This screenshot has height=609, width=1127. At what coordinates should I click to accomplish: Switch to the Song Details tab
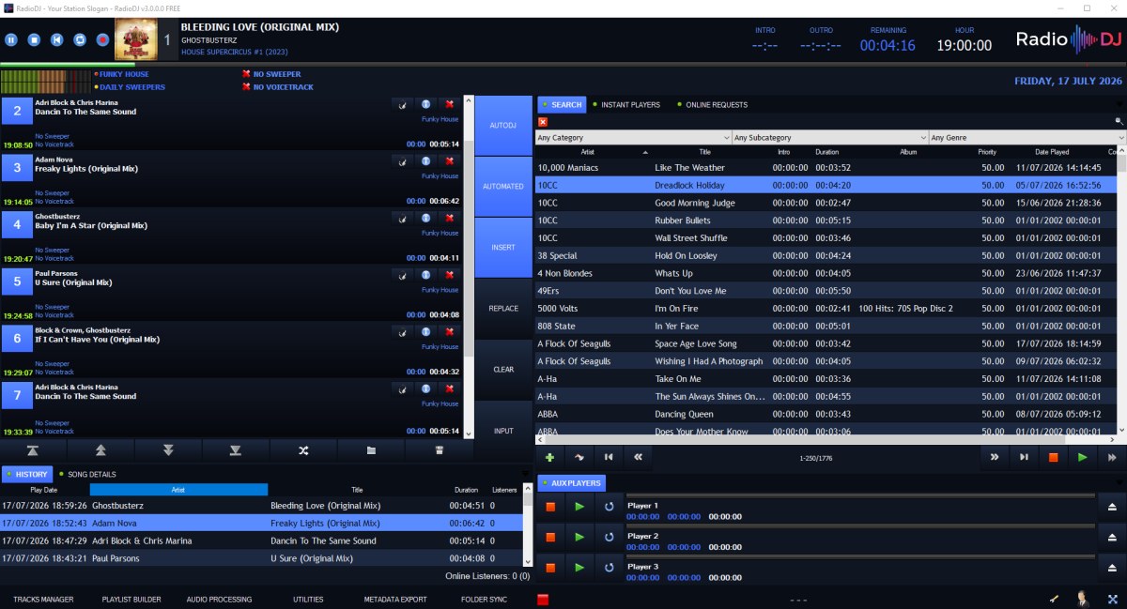click(87, 475)
